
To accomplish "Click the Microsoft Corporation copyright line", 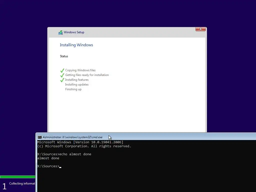I will click(x=84, y=146).
